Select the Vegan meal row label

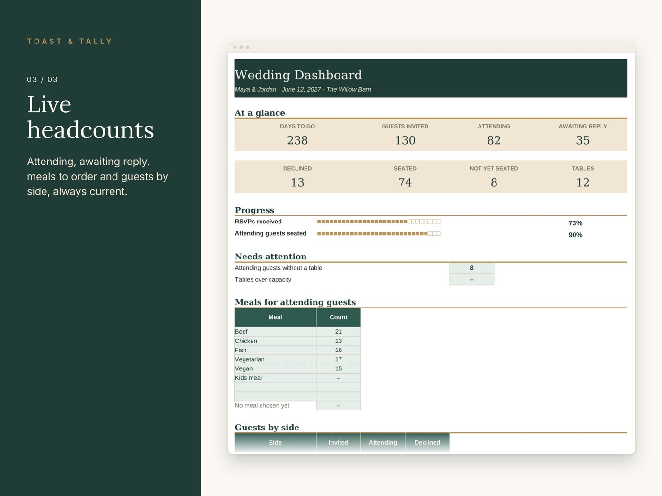pos(244,368)
